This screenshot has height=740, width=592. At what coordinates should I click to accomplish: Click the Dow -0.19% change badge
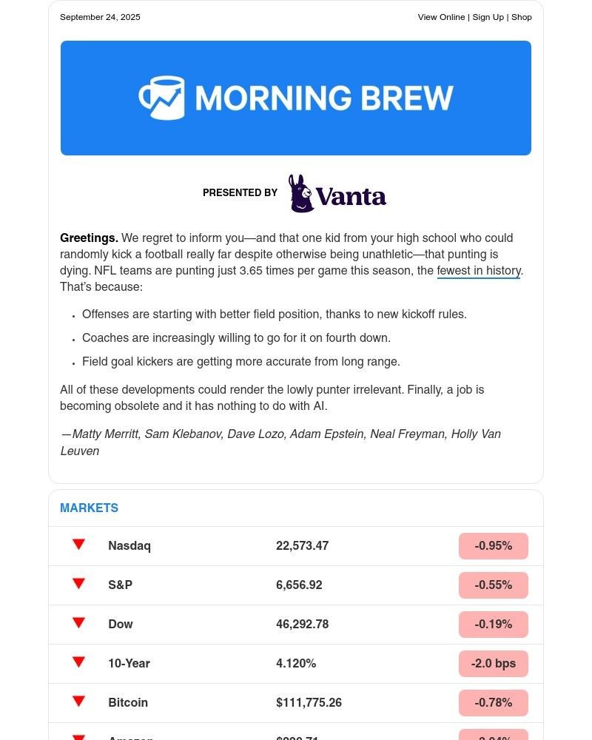click(x=493, y=625)
